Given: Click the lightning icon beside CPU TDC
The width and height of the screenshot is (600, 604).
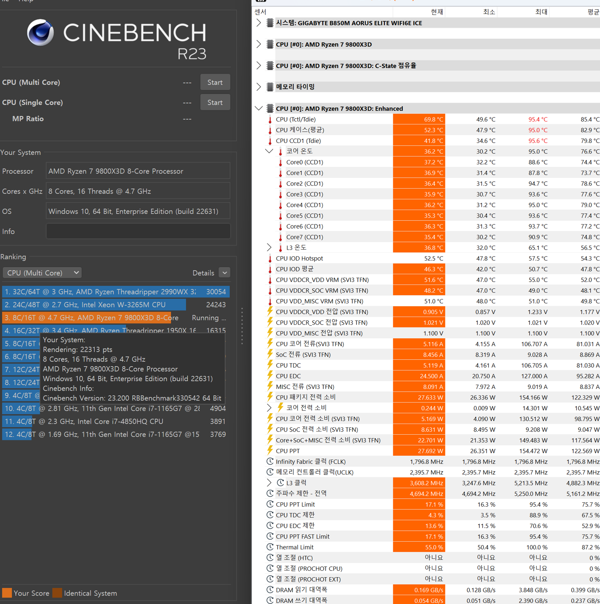Looking at the screenshot, I should [x=270, y=365].
